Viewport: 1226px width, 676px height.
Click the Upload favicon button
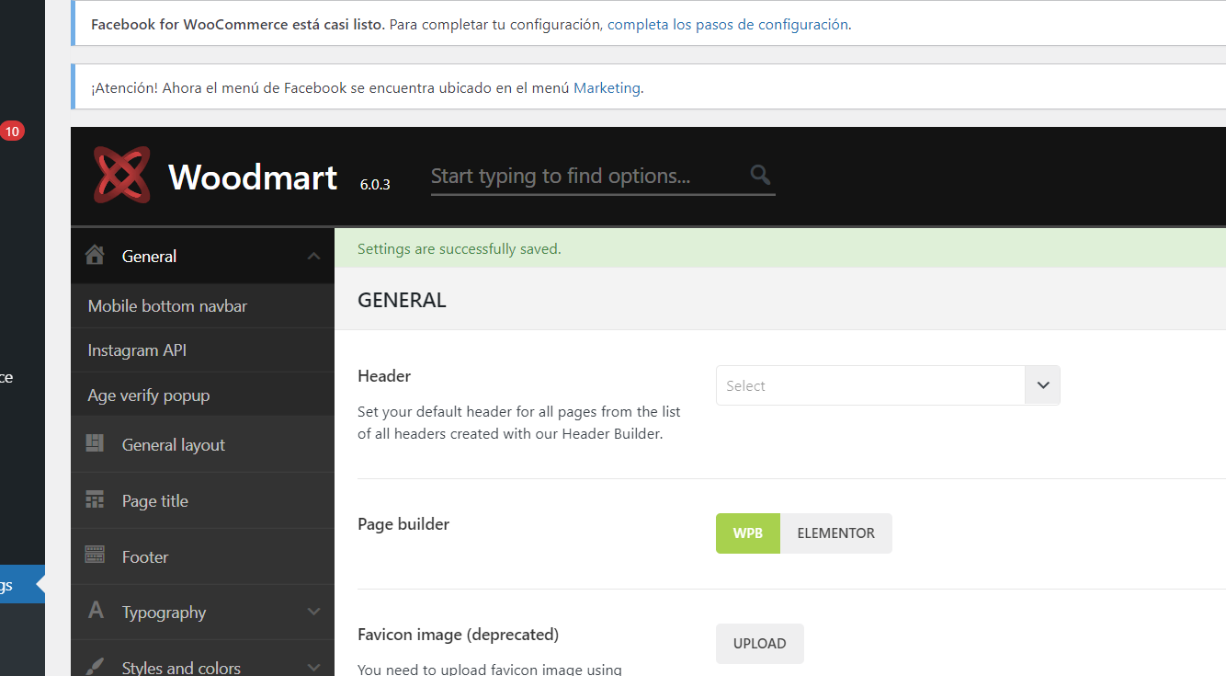(x=760, y=644)
